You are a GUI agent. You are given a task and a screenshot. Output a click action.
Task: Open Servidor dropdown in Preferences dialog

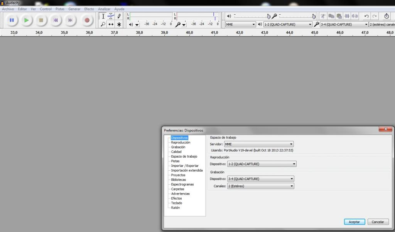tap(258, 144)
